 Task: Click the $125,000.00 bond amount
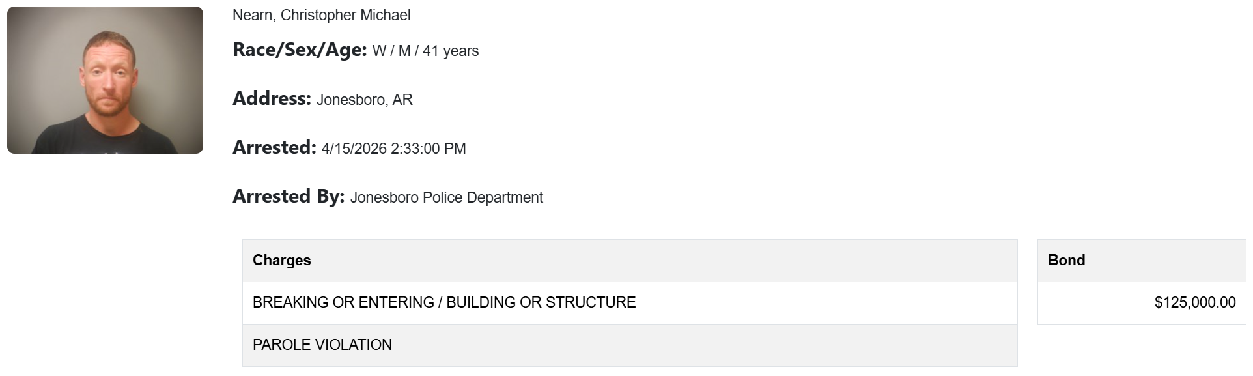[x=1195, y=302]
